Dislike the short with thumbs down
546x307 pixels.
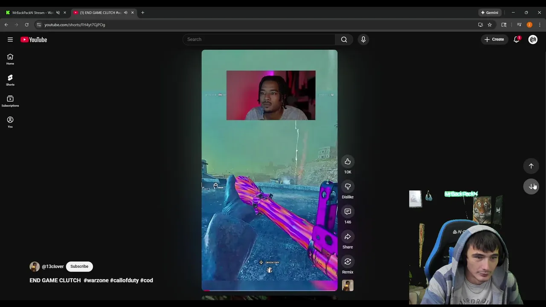[x=348, y=187]
